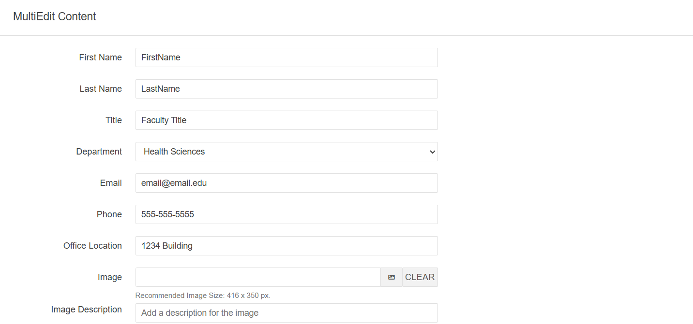
Task: Select the Faculty Title text field
Action: [286, 120]
